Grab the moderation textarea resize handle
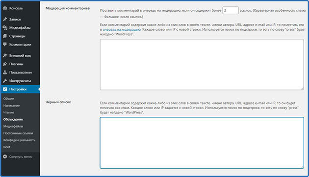The width and height of the screenshot is (309, 177). [x=302, y=88]
